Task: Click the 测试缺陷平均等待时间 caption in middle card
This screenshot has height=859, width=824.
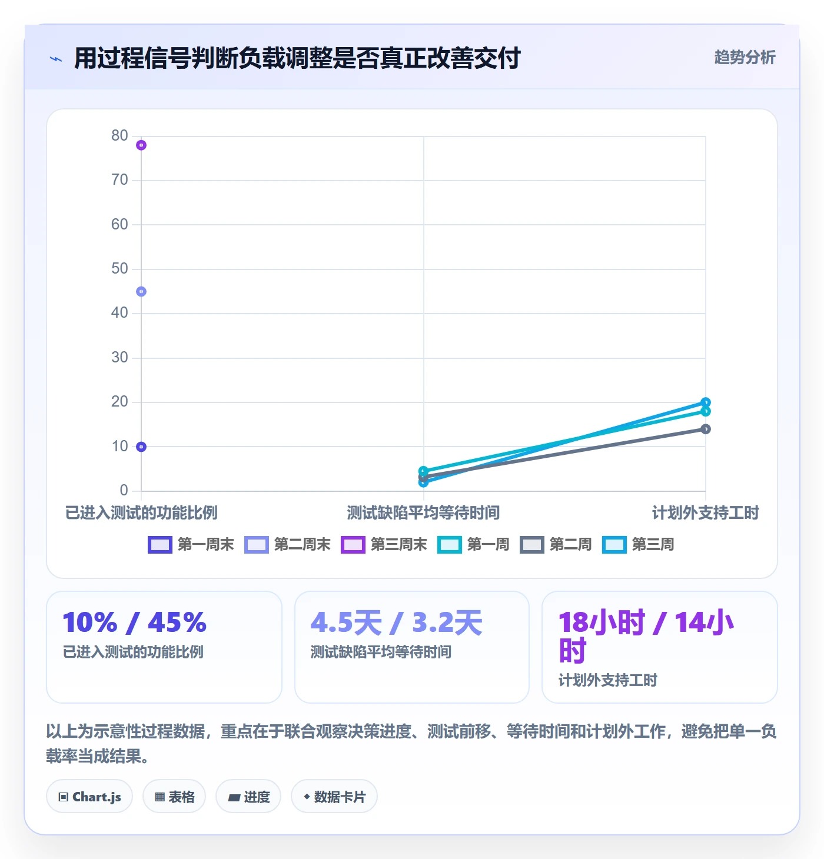Action: 381,652
